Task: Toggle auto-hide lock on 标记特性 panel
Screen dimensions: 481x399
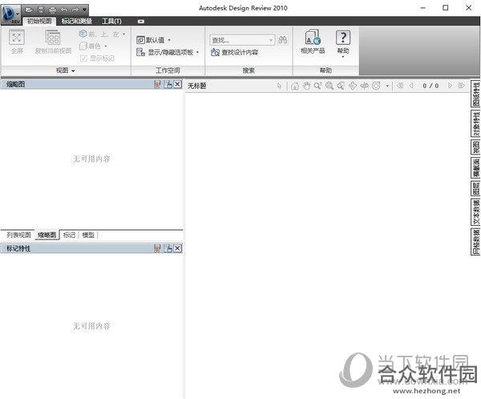Action: (x=168, y=248)
